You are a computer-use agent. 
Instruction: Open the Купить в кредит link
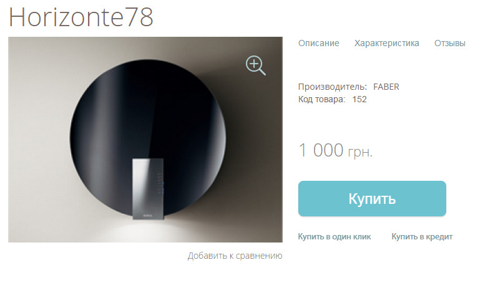[x=422, y=236]
